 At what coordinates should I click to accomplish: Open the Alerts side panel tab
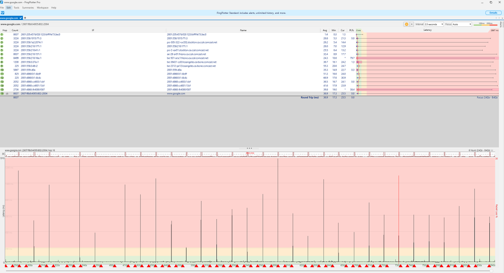tap(501, 25)
